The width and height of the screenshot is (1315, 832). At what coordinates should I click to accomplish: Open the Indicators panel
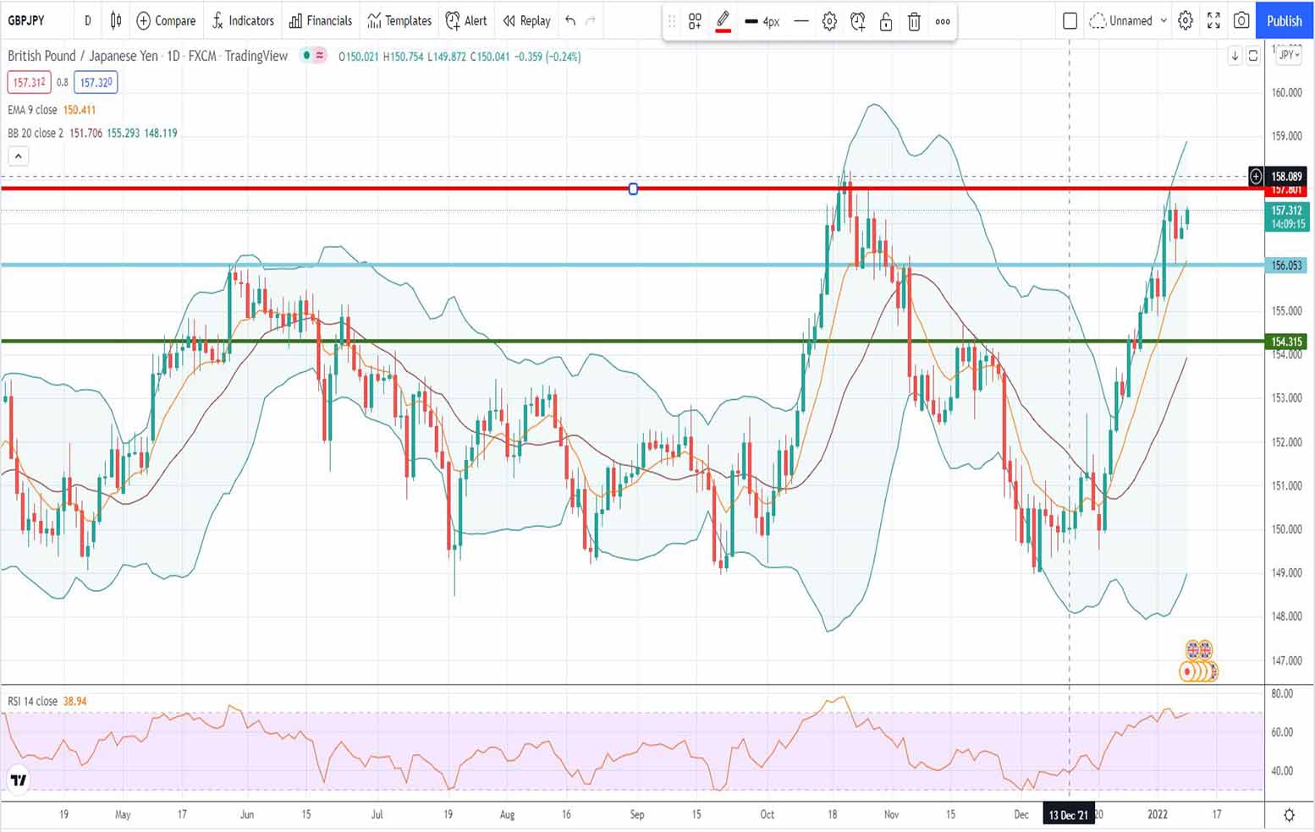[243, 21]
